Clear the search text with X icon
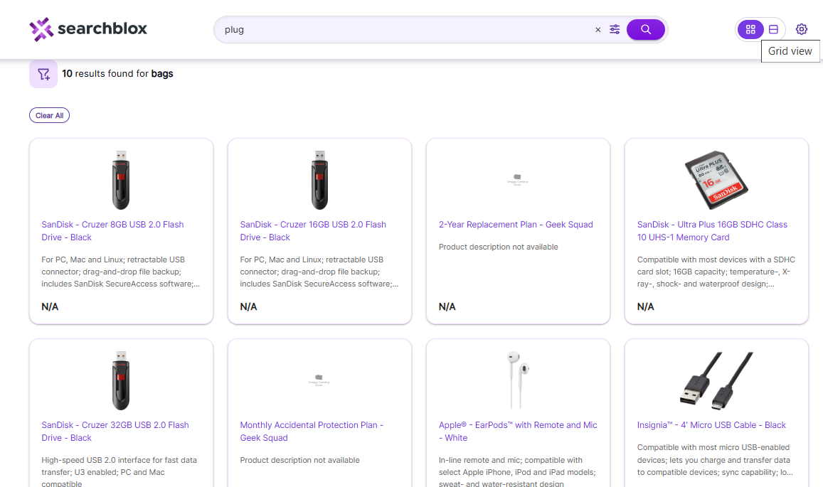The image size is (823, 487). pos(598,30)
